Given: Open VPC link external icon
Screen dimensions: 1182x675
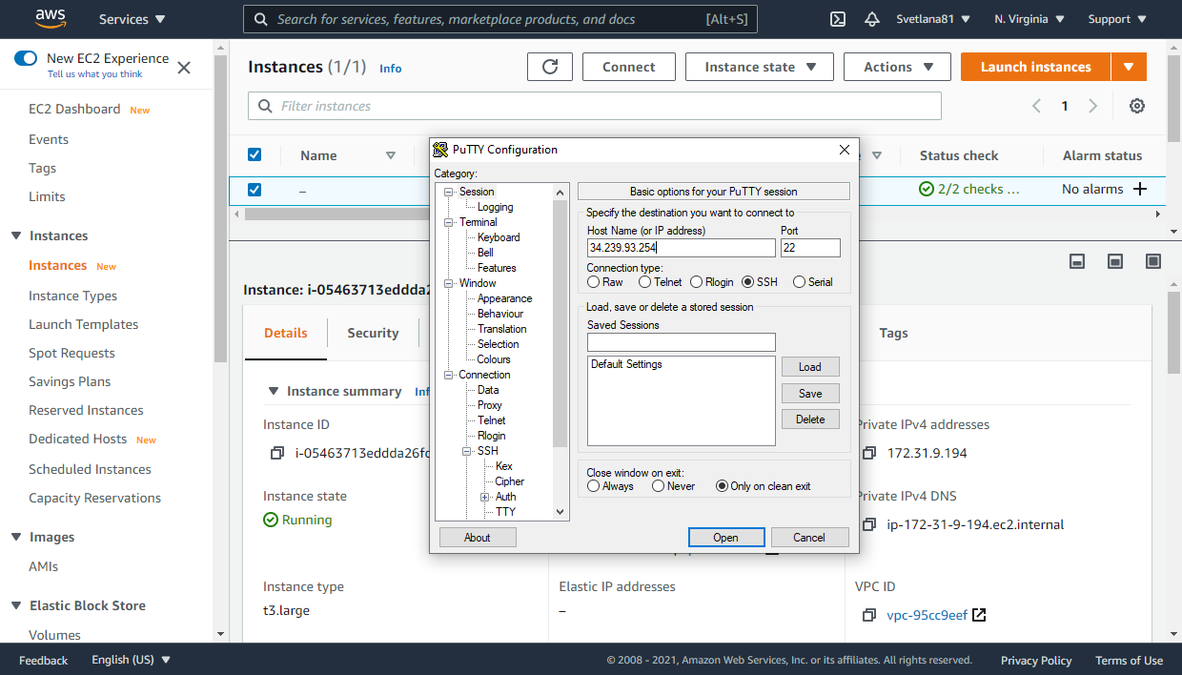Looking at the screenshot, I should pos(979,615).
